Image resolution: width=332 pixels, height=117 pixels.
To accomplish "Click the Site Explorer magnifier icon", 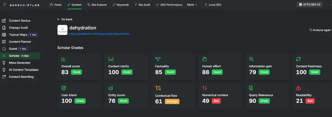I will 89,5.
